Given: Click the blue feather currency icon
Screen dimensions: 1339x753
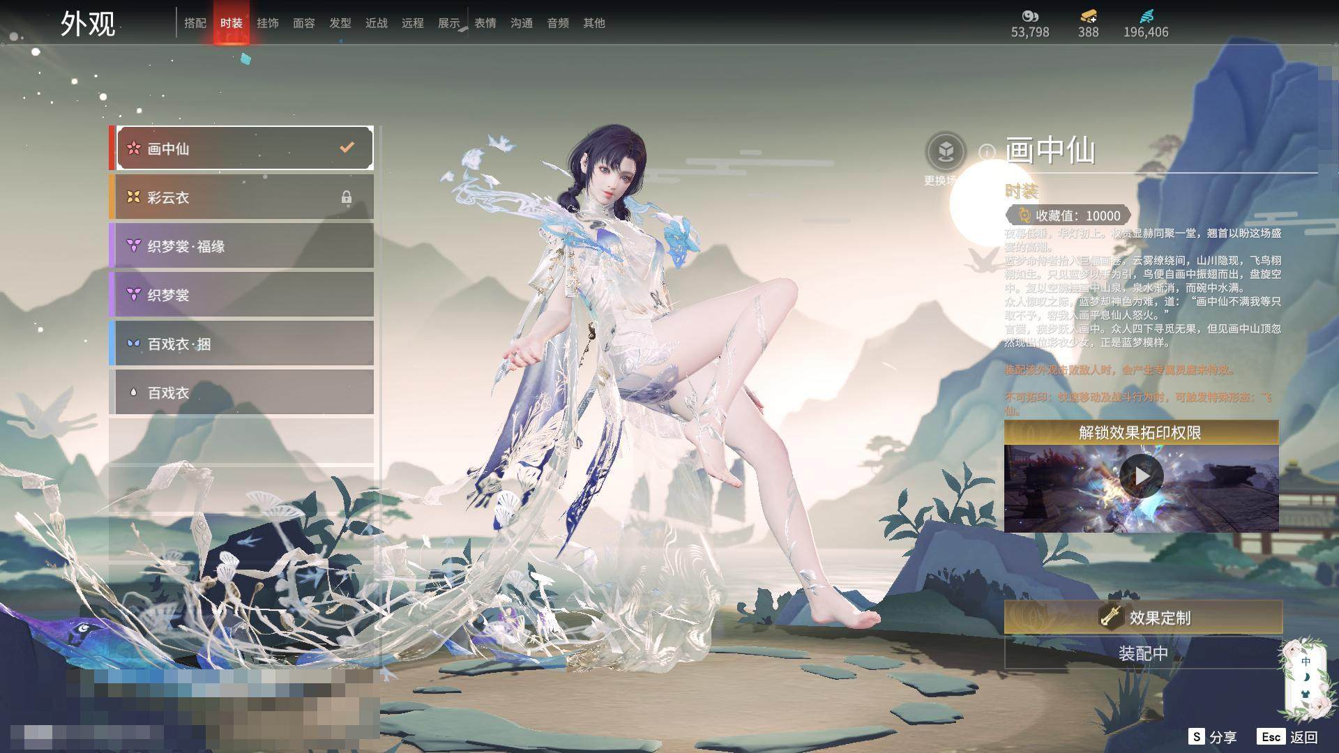Looking at the screenshot, I should (1147, 16).
